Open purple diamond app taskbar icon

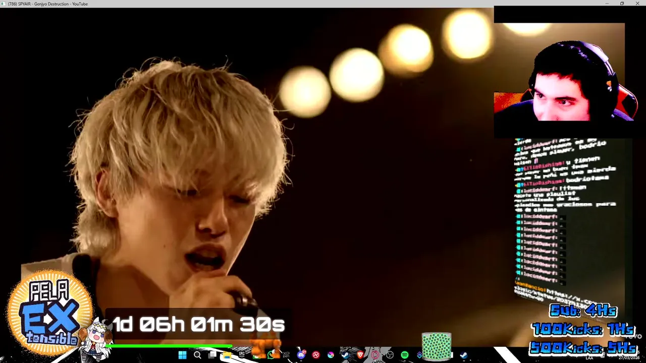pyautogui.click(x=419, y=355)
